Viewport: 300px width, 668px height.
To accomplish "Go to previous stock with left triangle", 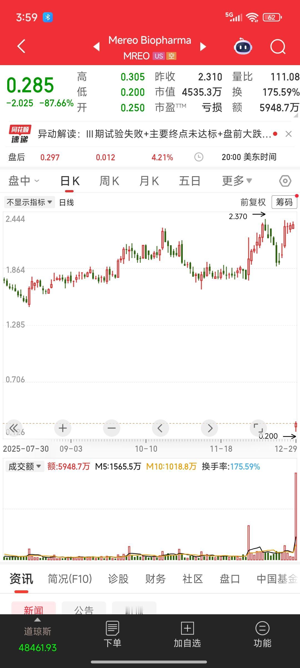I will click(x=96, y=46).
